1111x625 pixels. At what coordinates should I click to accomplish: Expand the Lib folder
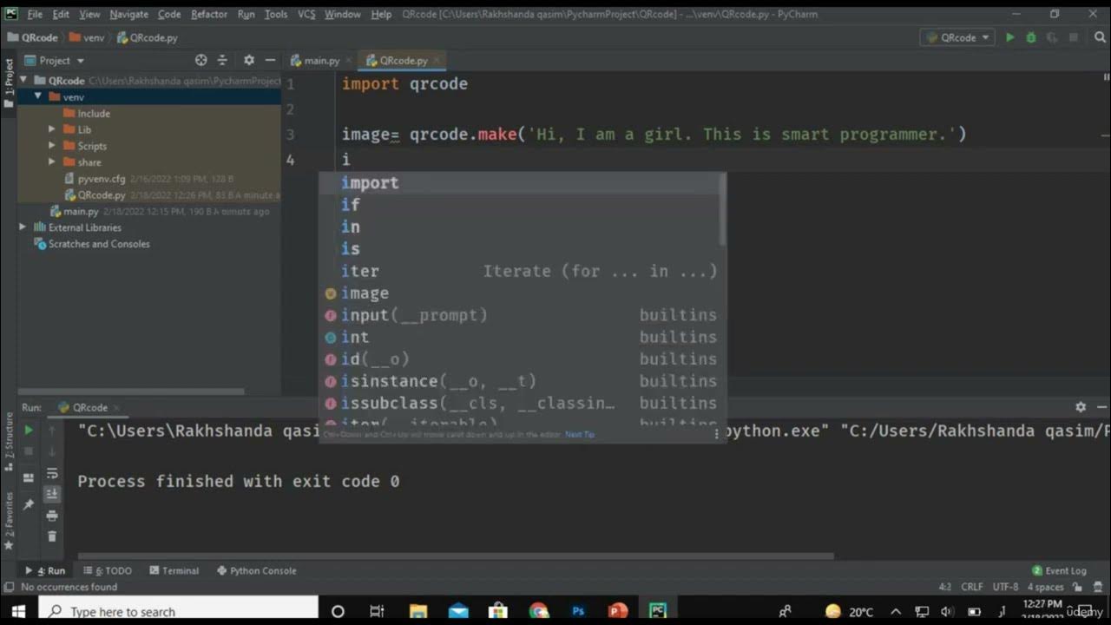tap(52, 129)
